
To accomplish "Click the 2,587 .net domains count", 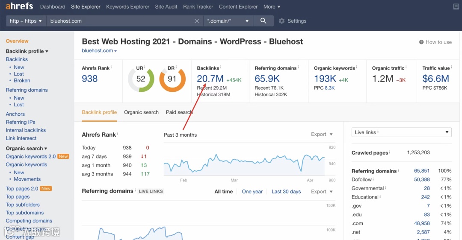I will (423, 232).
